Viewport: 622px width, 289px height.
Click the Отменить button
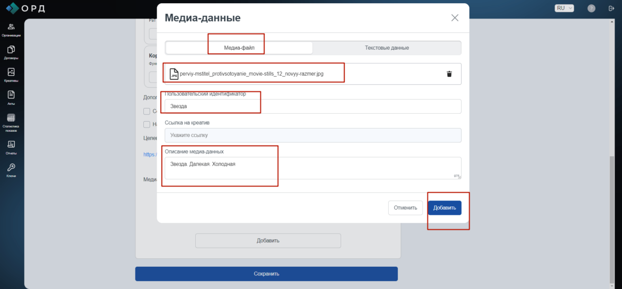pyautogui.click(x=406, y=208)
